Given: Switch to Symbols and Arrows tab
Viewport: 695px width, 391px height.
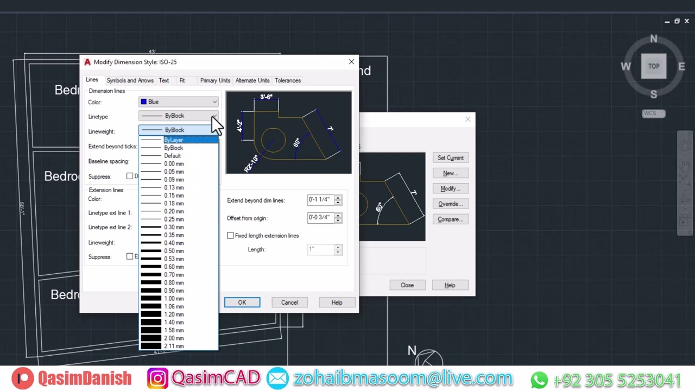Looking at the screenshot, I should pyautogui.click(x=130, y=80).
